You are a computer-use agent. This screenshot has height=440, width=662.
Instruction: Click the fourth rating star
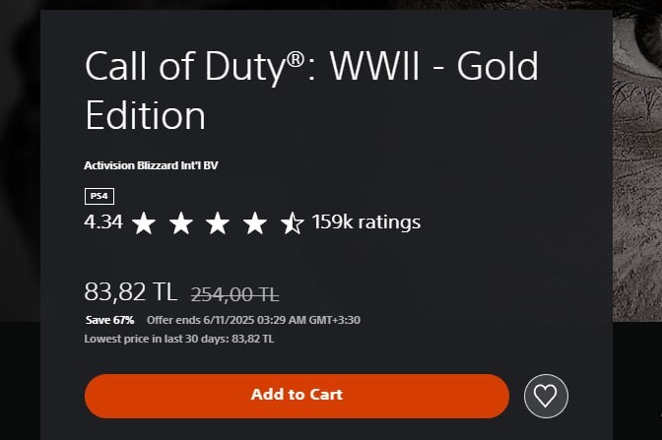click(255, 222)
